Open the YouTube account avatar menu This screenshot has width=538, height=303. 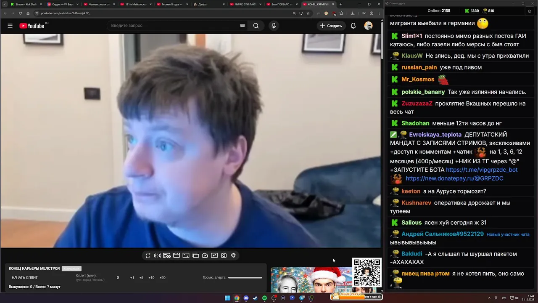pos(368,26)
